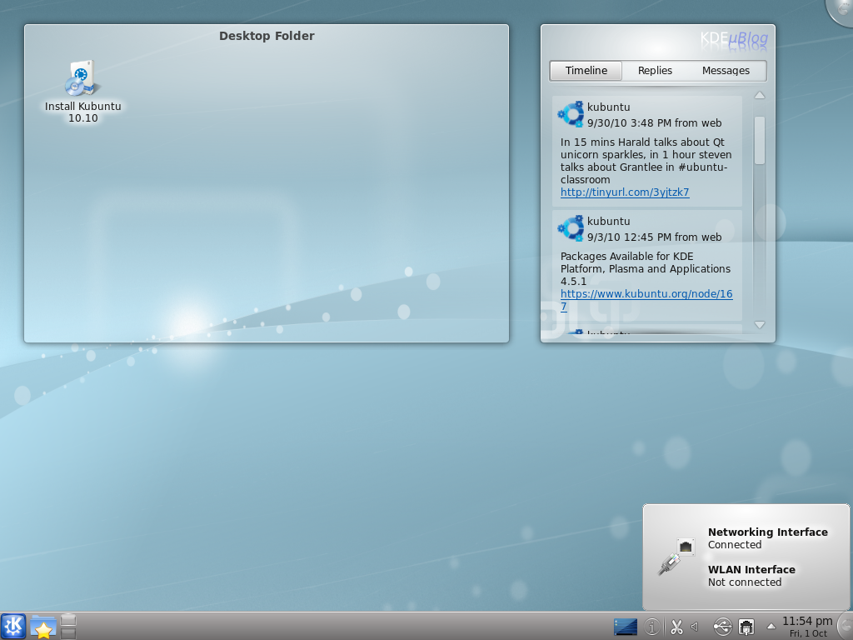
Task: Click the KDE uBlog logo
Action: coord(734,39)
